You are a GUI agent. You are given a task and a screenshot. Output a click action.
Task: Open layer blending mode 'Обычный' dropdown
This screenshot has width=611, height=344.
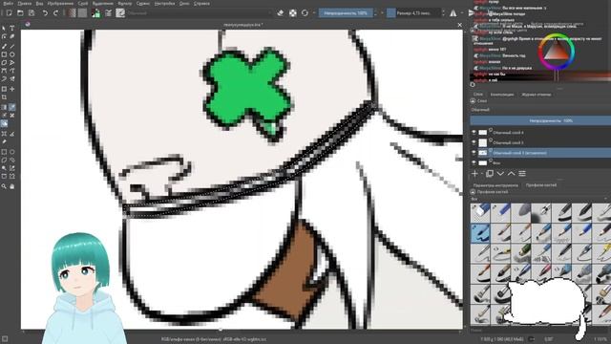(540, 110)
